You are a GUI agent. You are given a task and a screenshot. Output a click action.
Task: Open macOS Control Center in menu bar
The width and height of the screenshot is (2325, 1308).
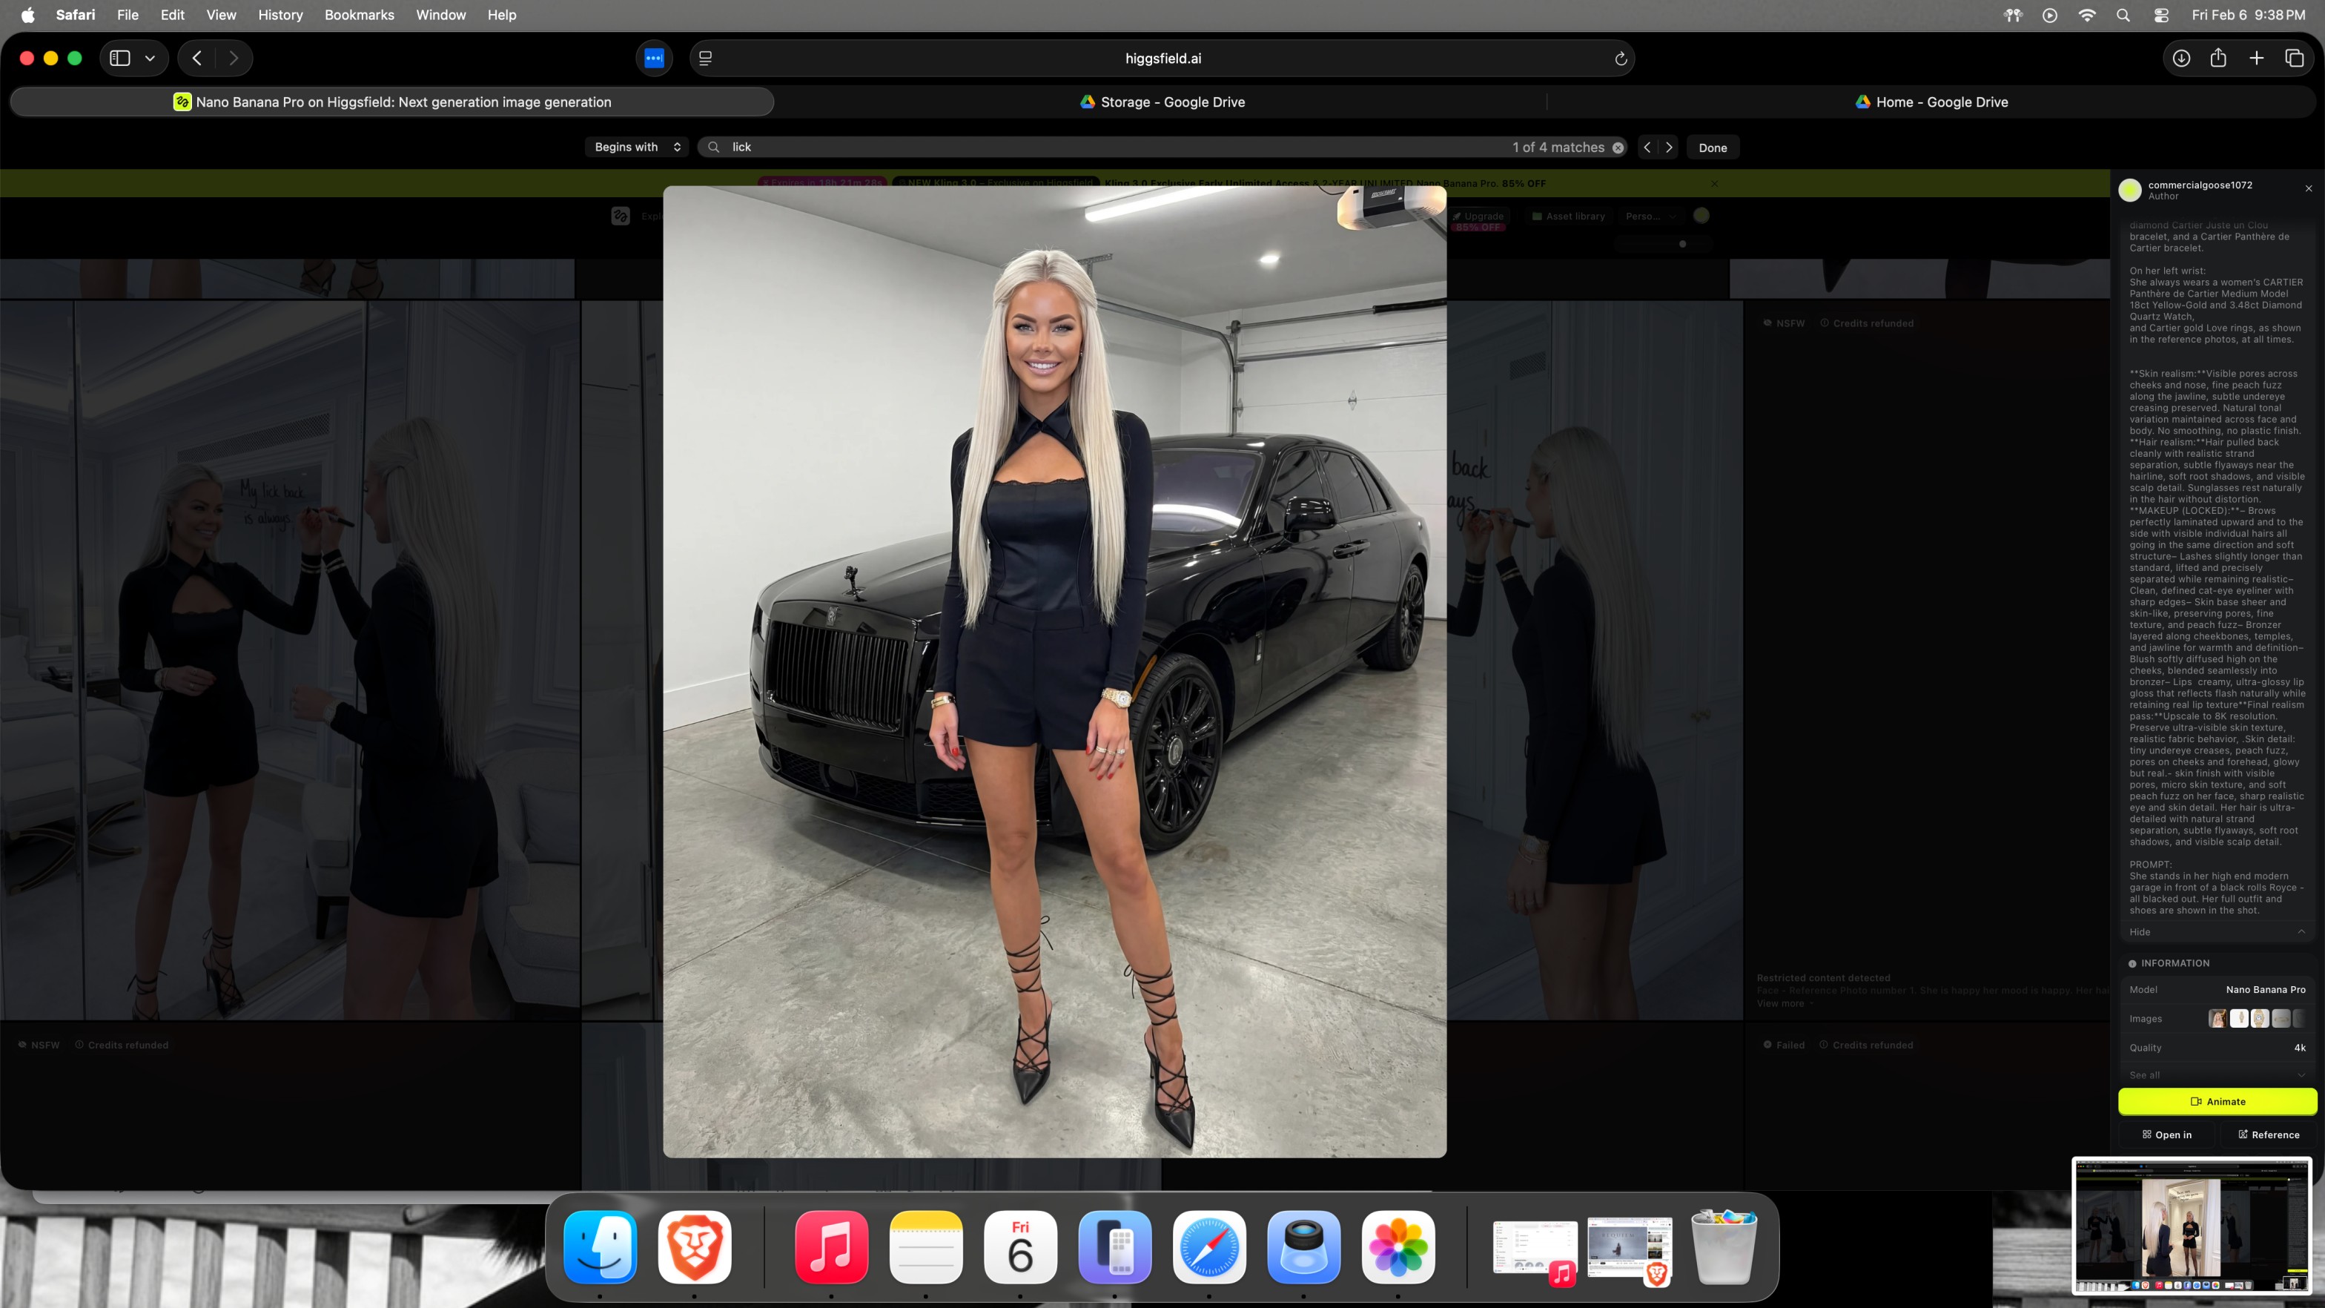(2160, 14)
